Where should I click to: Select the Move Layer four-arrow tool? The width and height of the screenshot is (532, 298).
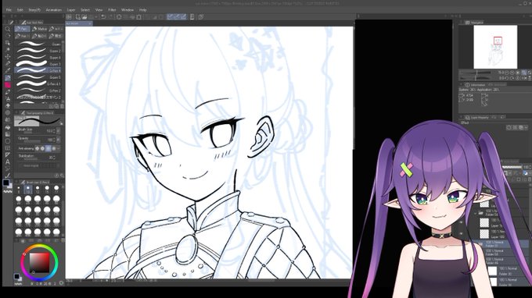(x=8, y=57)
